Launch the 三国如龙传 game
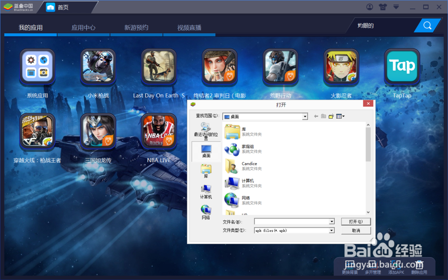The width and height of the screenshot is (448, 280). (98, 132)
